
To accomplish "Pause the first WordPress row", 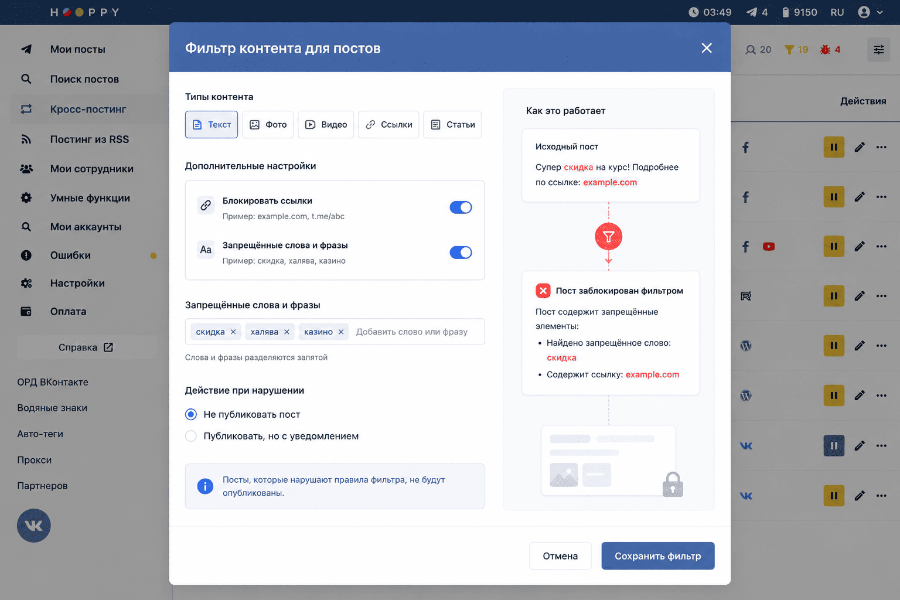I will (x=834, y=346).
